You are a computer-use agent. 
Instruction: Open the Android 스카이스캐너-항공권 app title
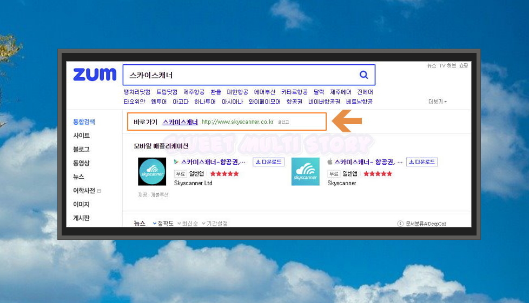coord(213,162)
